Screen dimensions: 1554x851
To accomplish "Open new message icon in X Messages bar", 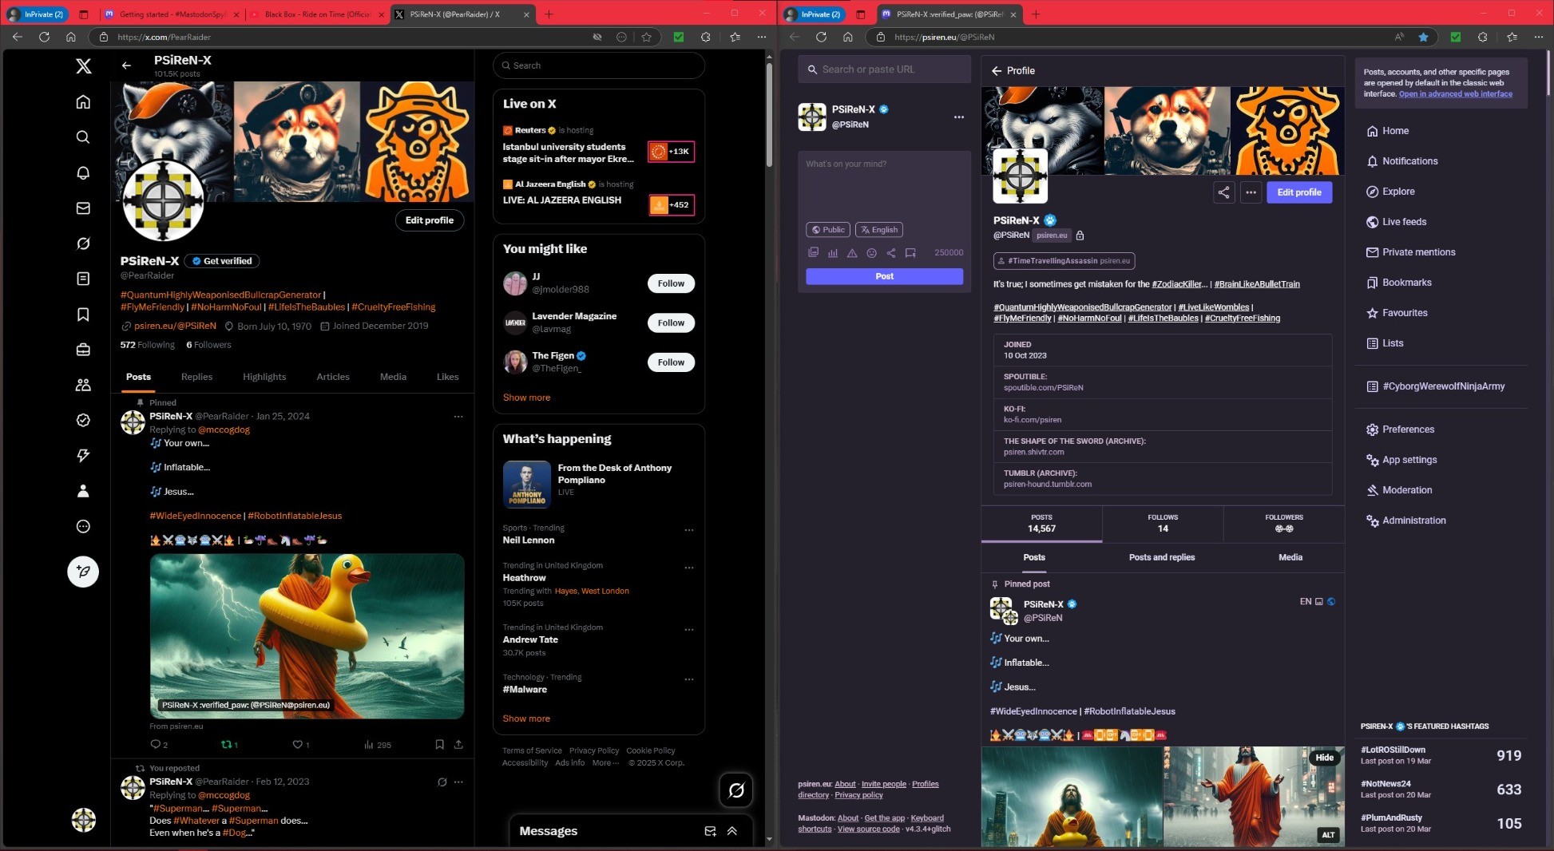I will tap(710, 831).
